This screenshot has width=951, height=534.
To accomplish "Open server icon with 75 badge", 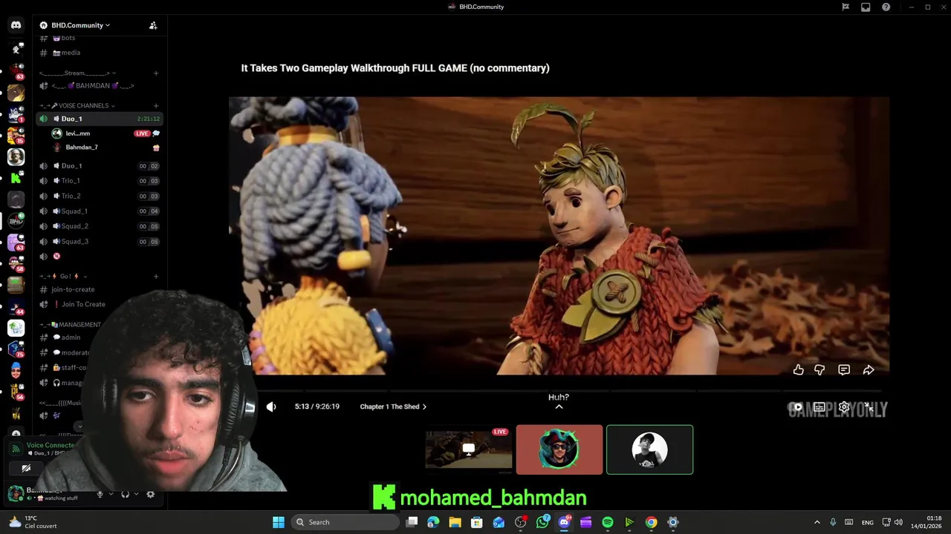I will 16,349.
